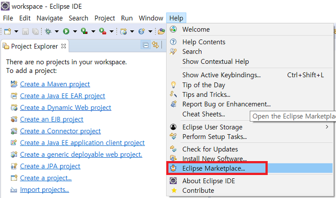This screenshot has width=336, height=198.
Task: Expand the External Tools dropdown arrow
Action: click(x=111, y=32)
